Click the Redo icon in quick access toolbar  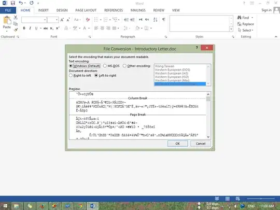32,3
